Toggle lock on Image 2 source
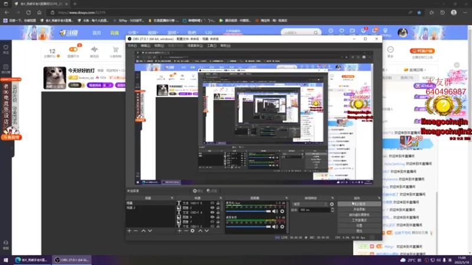The height and width of the screenshot is (265, 472). click(x=218, y=208)
